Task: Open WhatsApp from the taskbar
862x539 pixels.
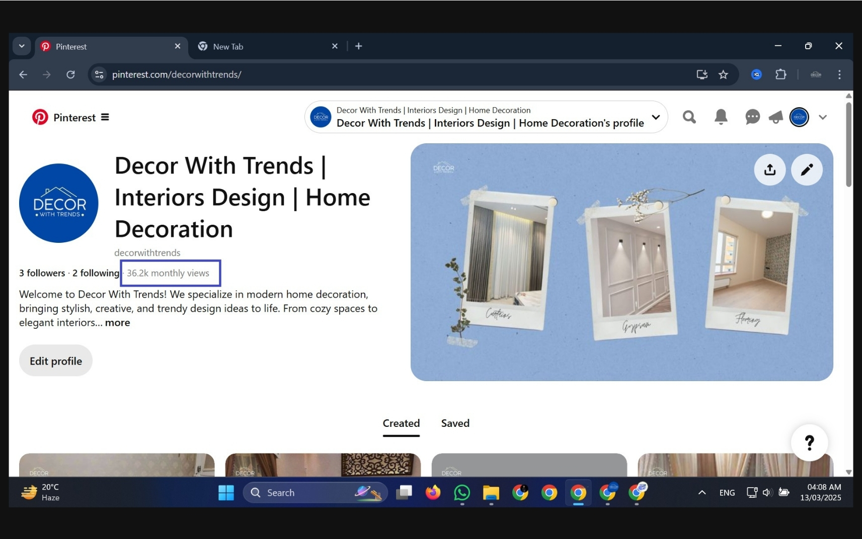Action: coord(462,493)
